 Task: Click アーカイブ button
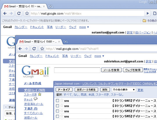pos(64,90)
